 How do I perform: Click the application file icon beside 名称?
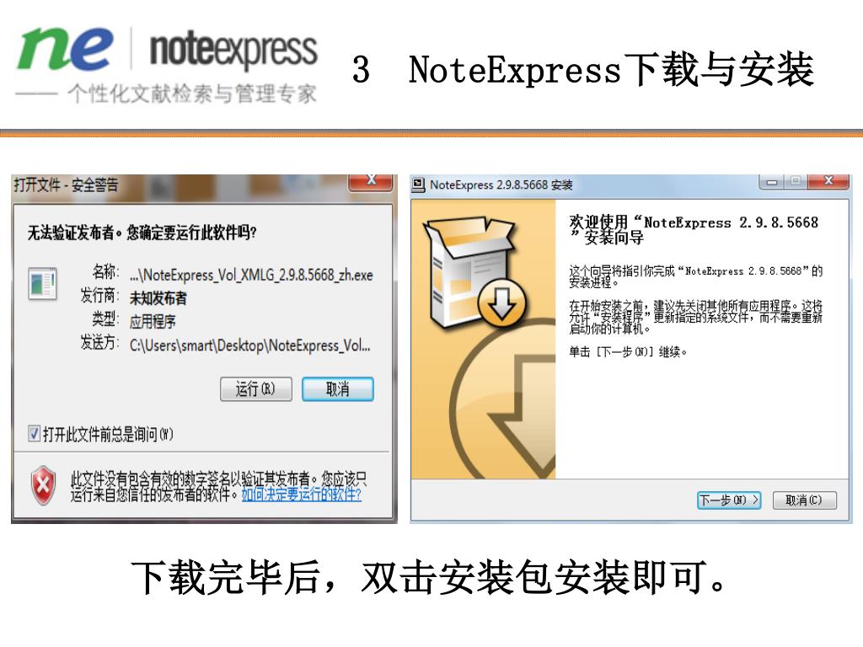(42, 283)
